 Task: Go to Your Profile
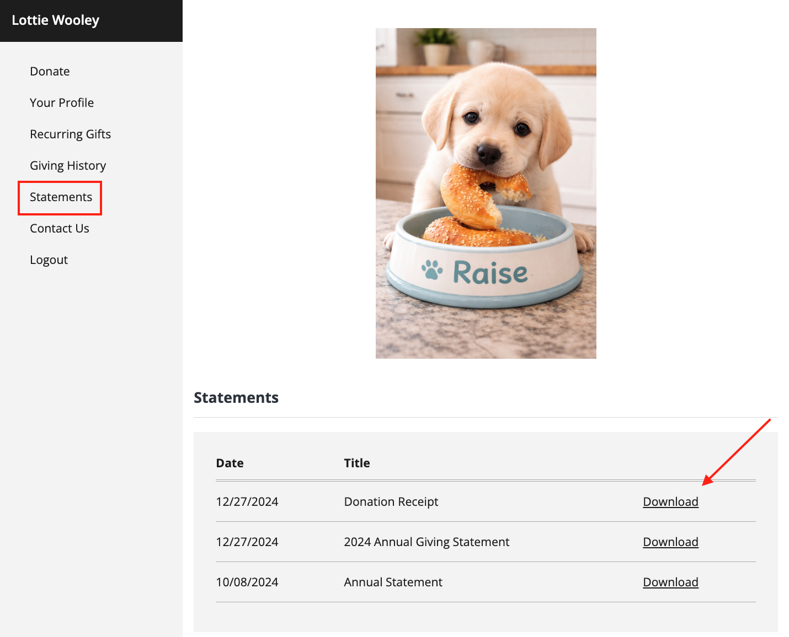62,103
